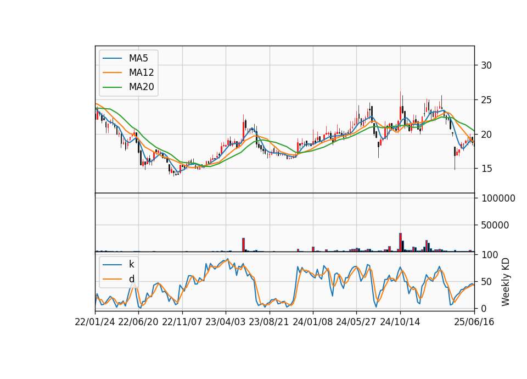The height and width of the screenshot is (379, 527).
Task: Click the KD axis value 0
Action: click(484, 308)
